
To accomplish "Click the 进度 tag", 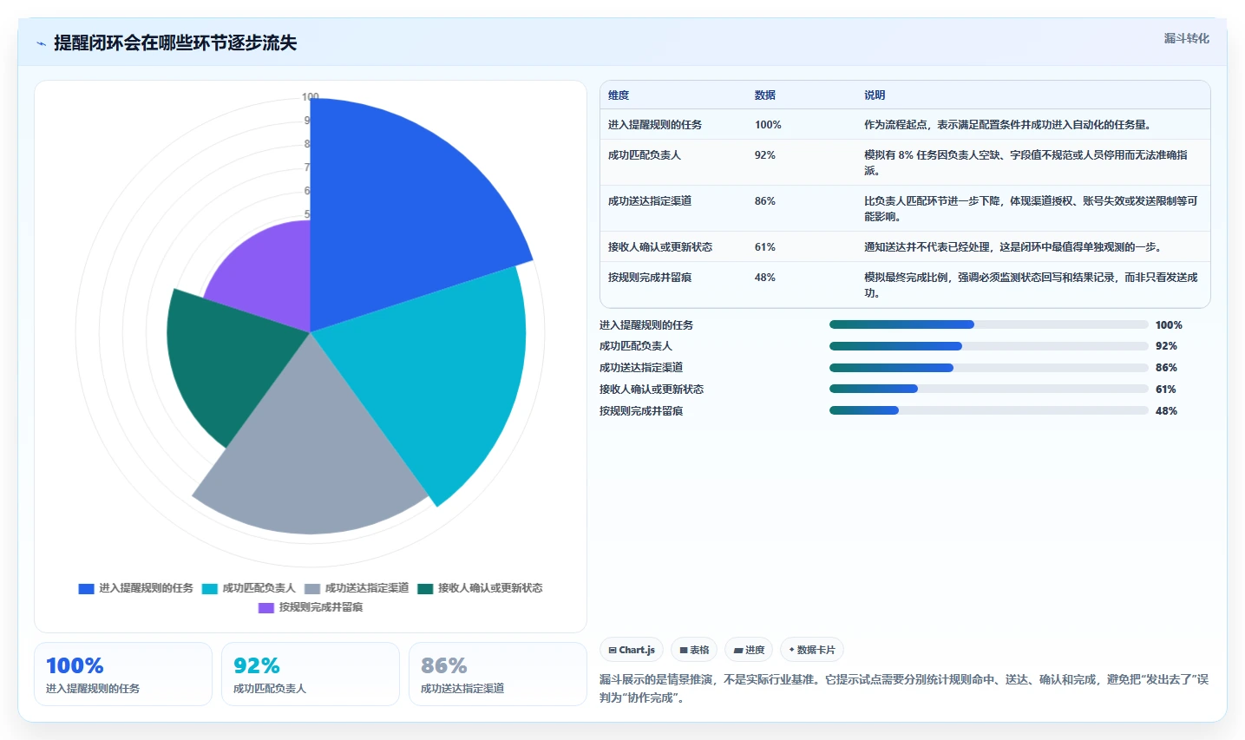I will click(749, 650).
